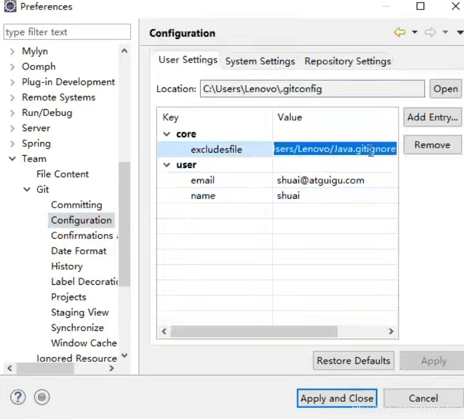Screen dimensions: 464x419
Task: Switch to System Settings tab
Action: [260, 61]
